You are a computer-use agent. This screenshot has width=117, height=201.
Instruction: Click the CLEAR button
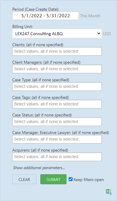(x=24, y=179)
